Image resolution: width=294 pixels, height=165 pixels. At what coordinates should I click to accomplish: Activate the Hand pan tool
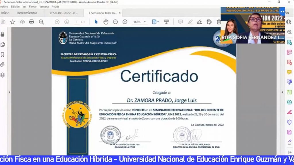coord(106,22)
